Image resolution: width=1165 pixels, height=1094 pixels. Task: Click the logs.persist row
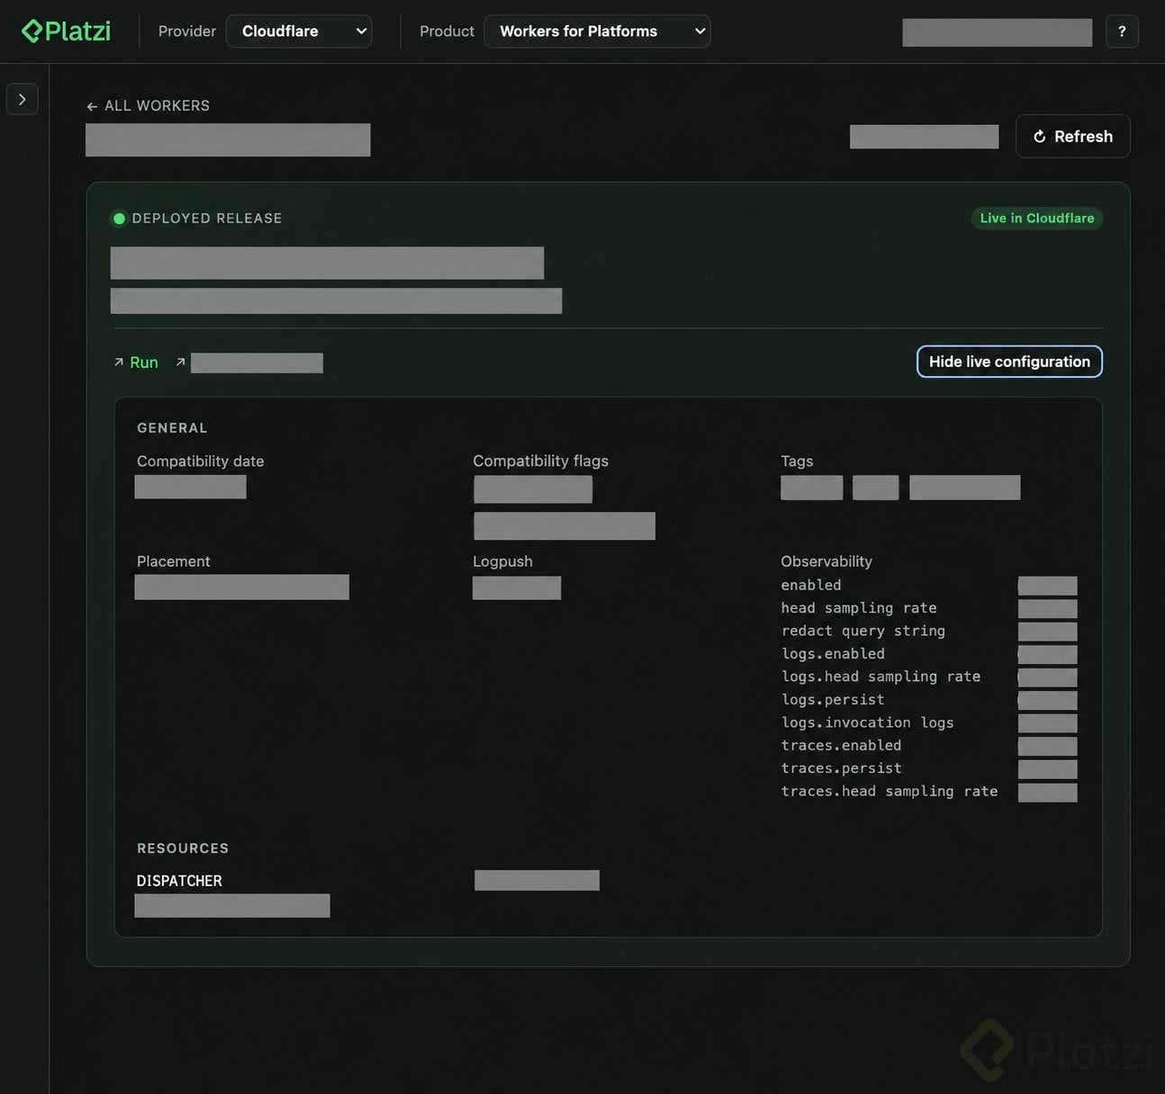928,700
